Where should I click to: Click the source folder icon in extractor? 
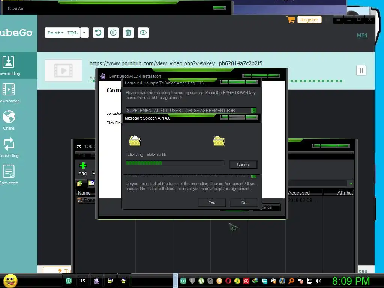[x=135, y=141]
